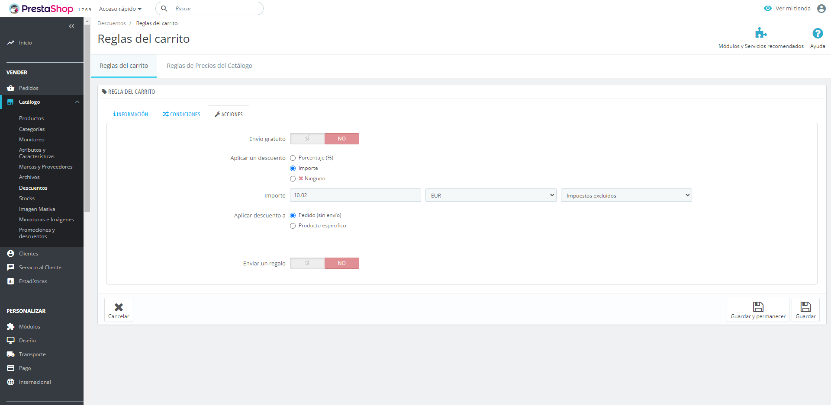Switch to the Condiciones tab
831x405 pixels.
pyautogui.click(x=181, y=115)
